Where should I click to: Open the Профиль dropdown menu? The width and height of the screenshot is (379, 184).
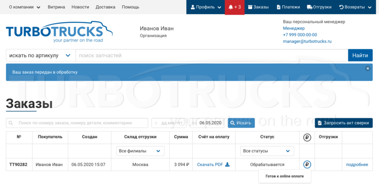pyautogui.click(x=206, y=7)
